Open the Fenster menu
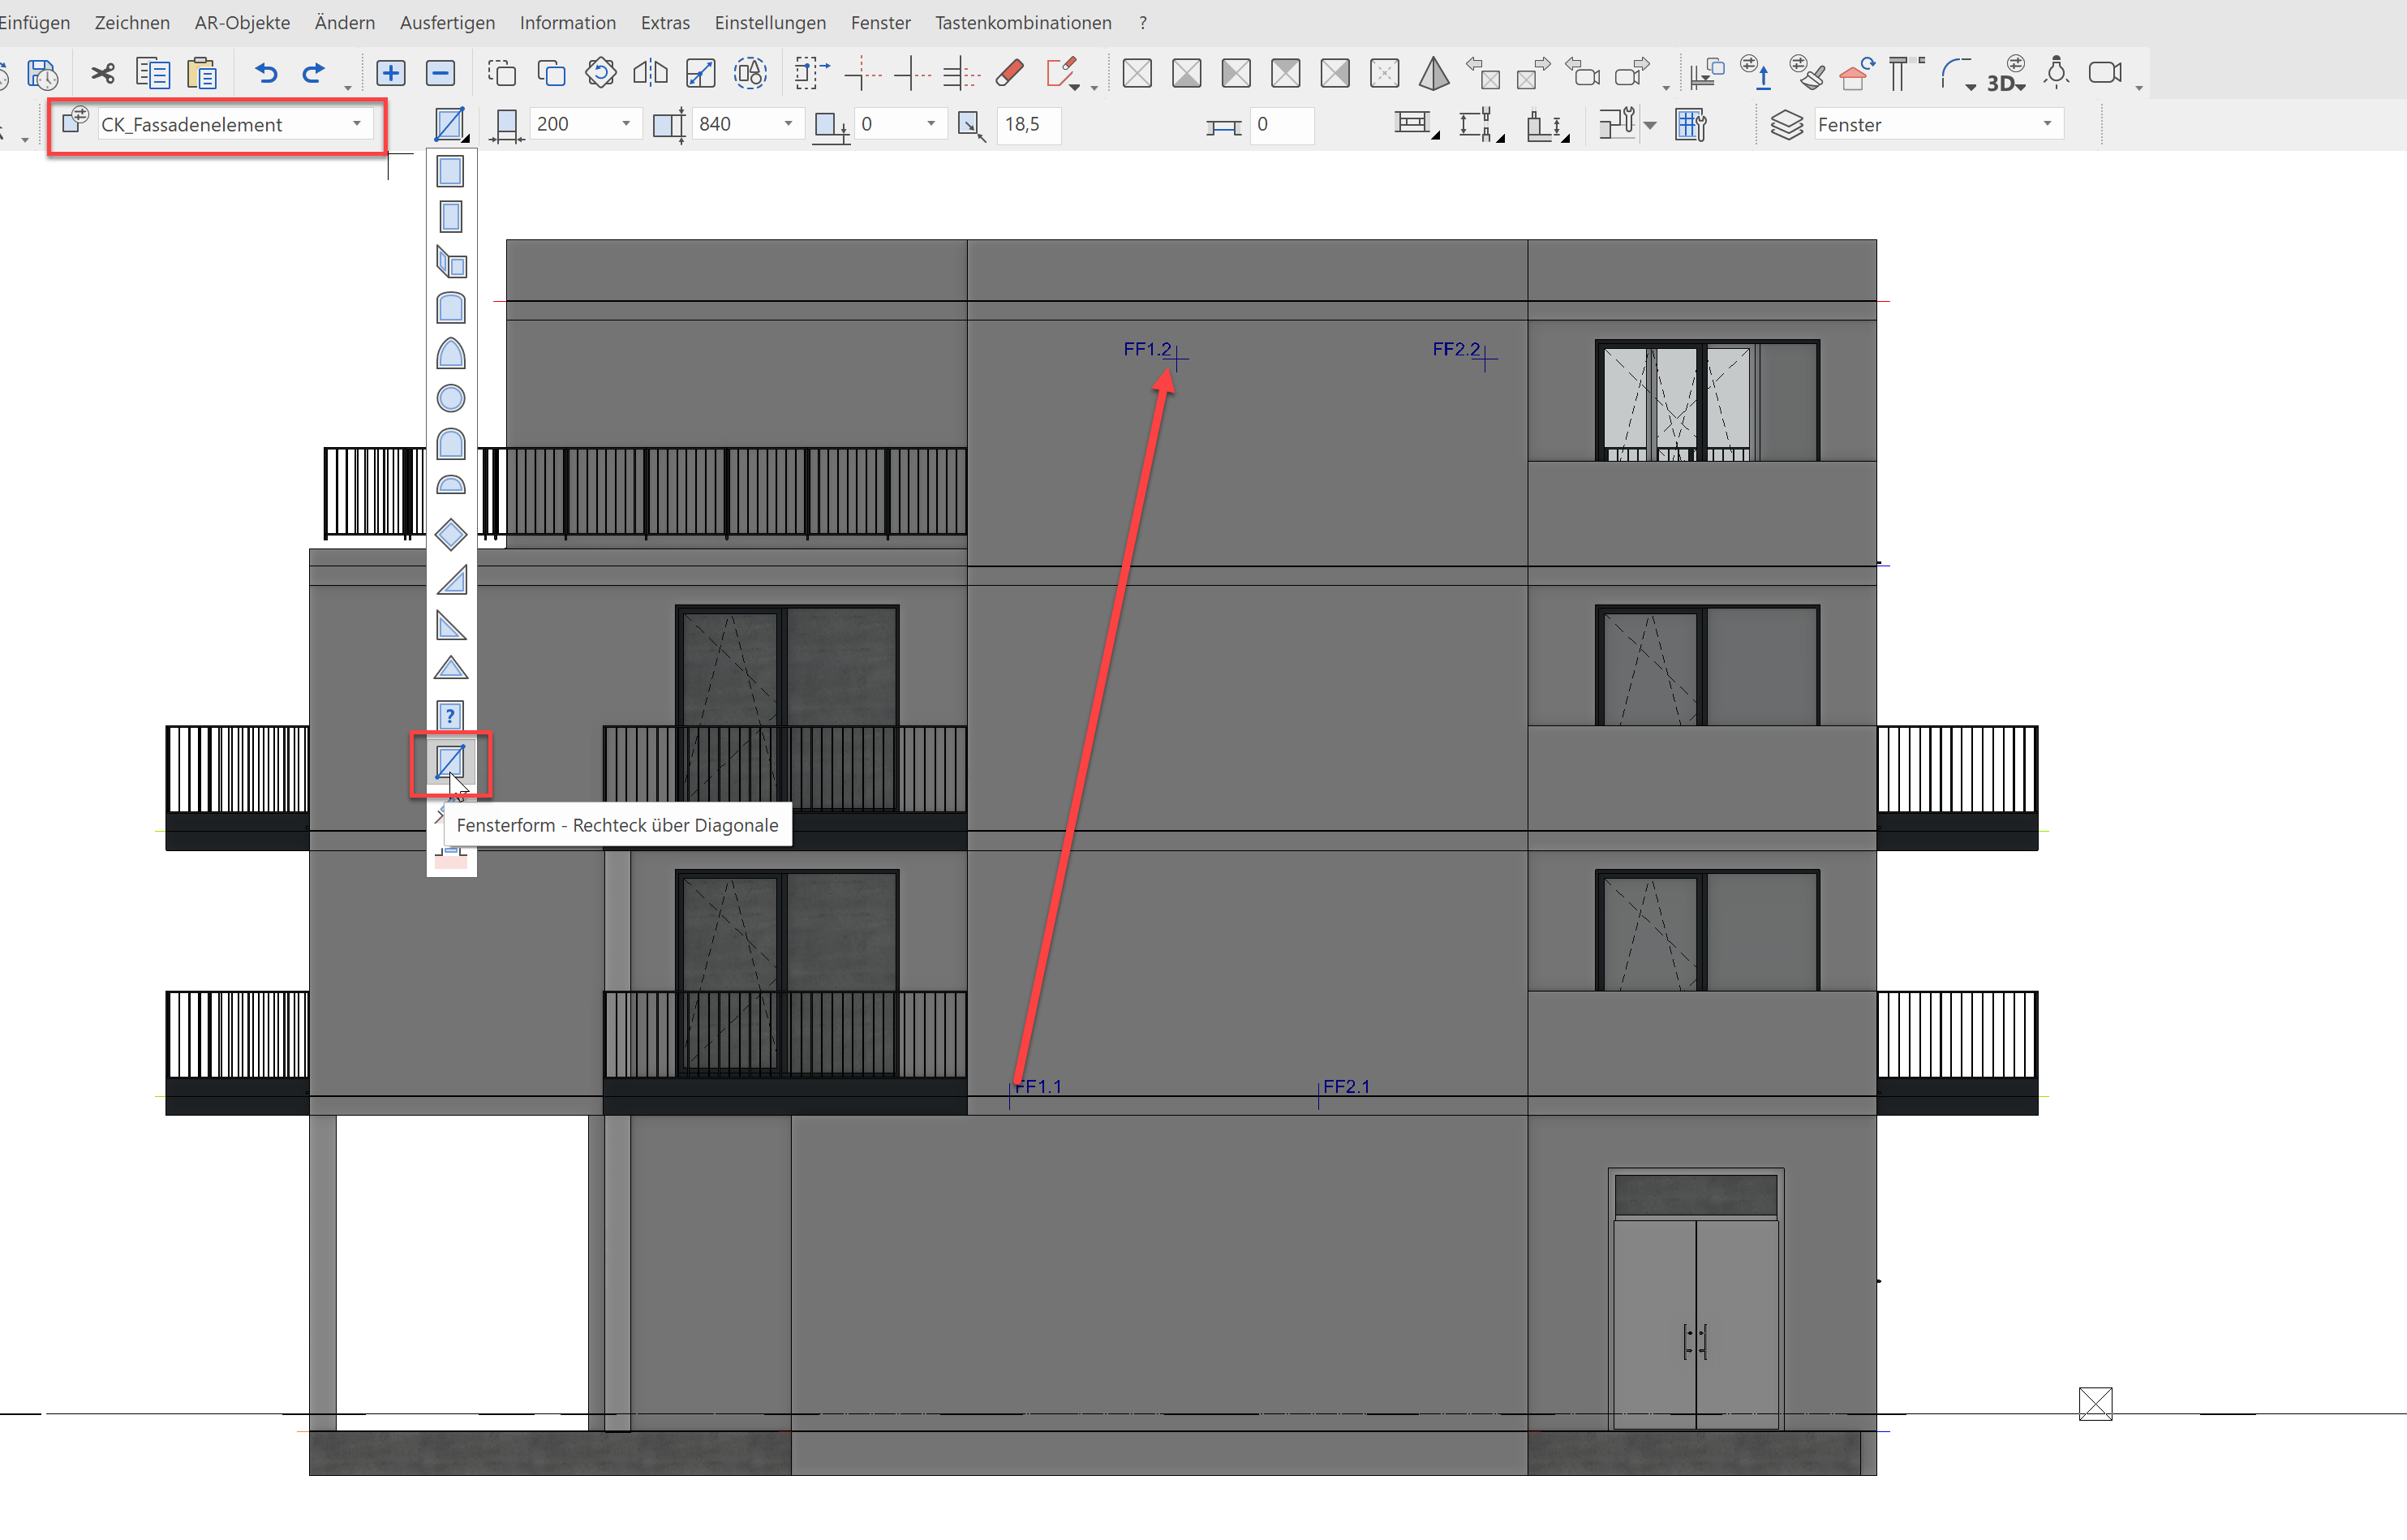2407x1540 pixels. click(881, 22)
